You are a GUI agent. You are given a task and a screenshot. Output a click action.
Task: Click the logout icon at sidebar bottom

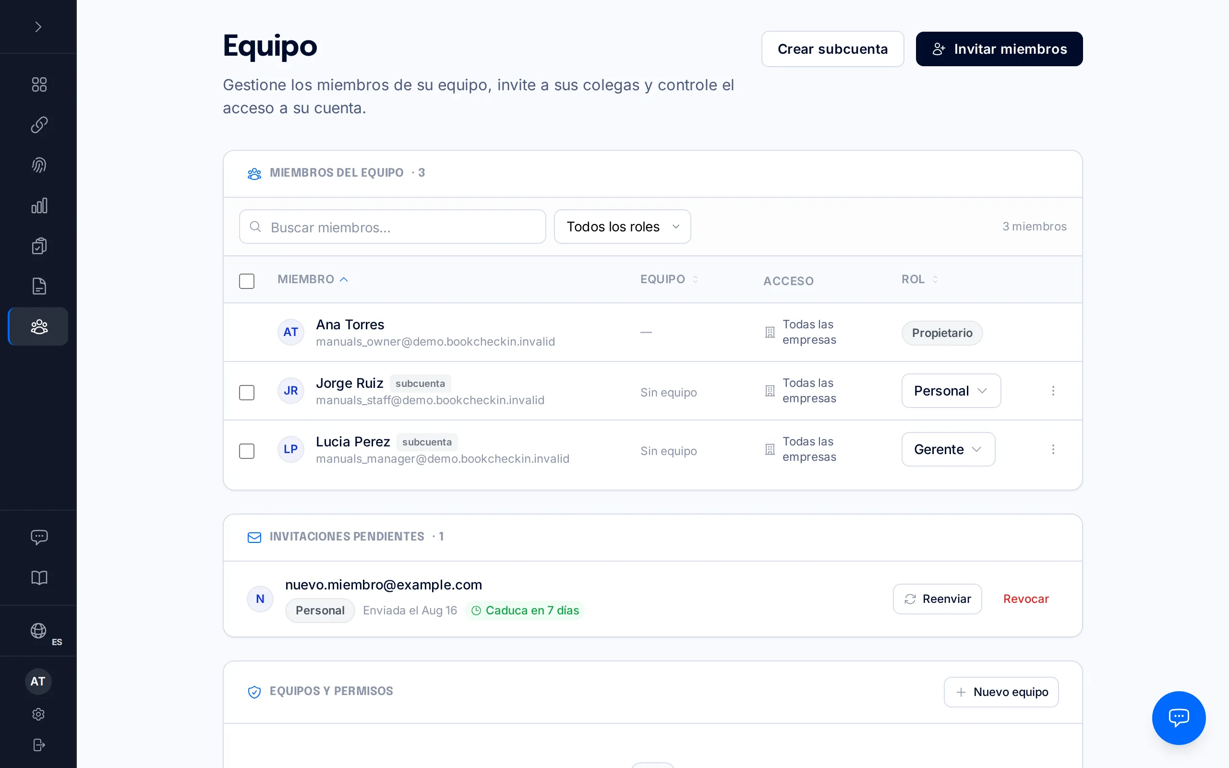click(38, 745)
